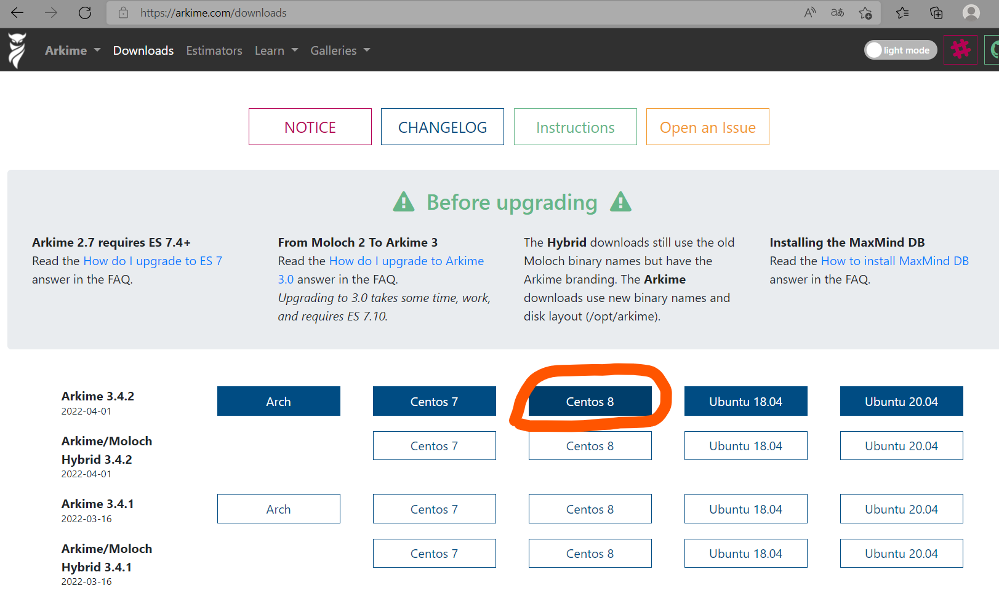Click the Instructions button

click(576, 127)
